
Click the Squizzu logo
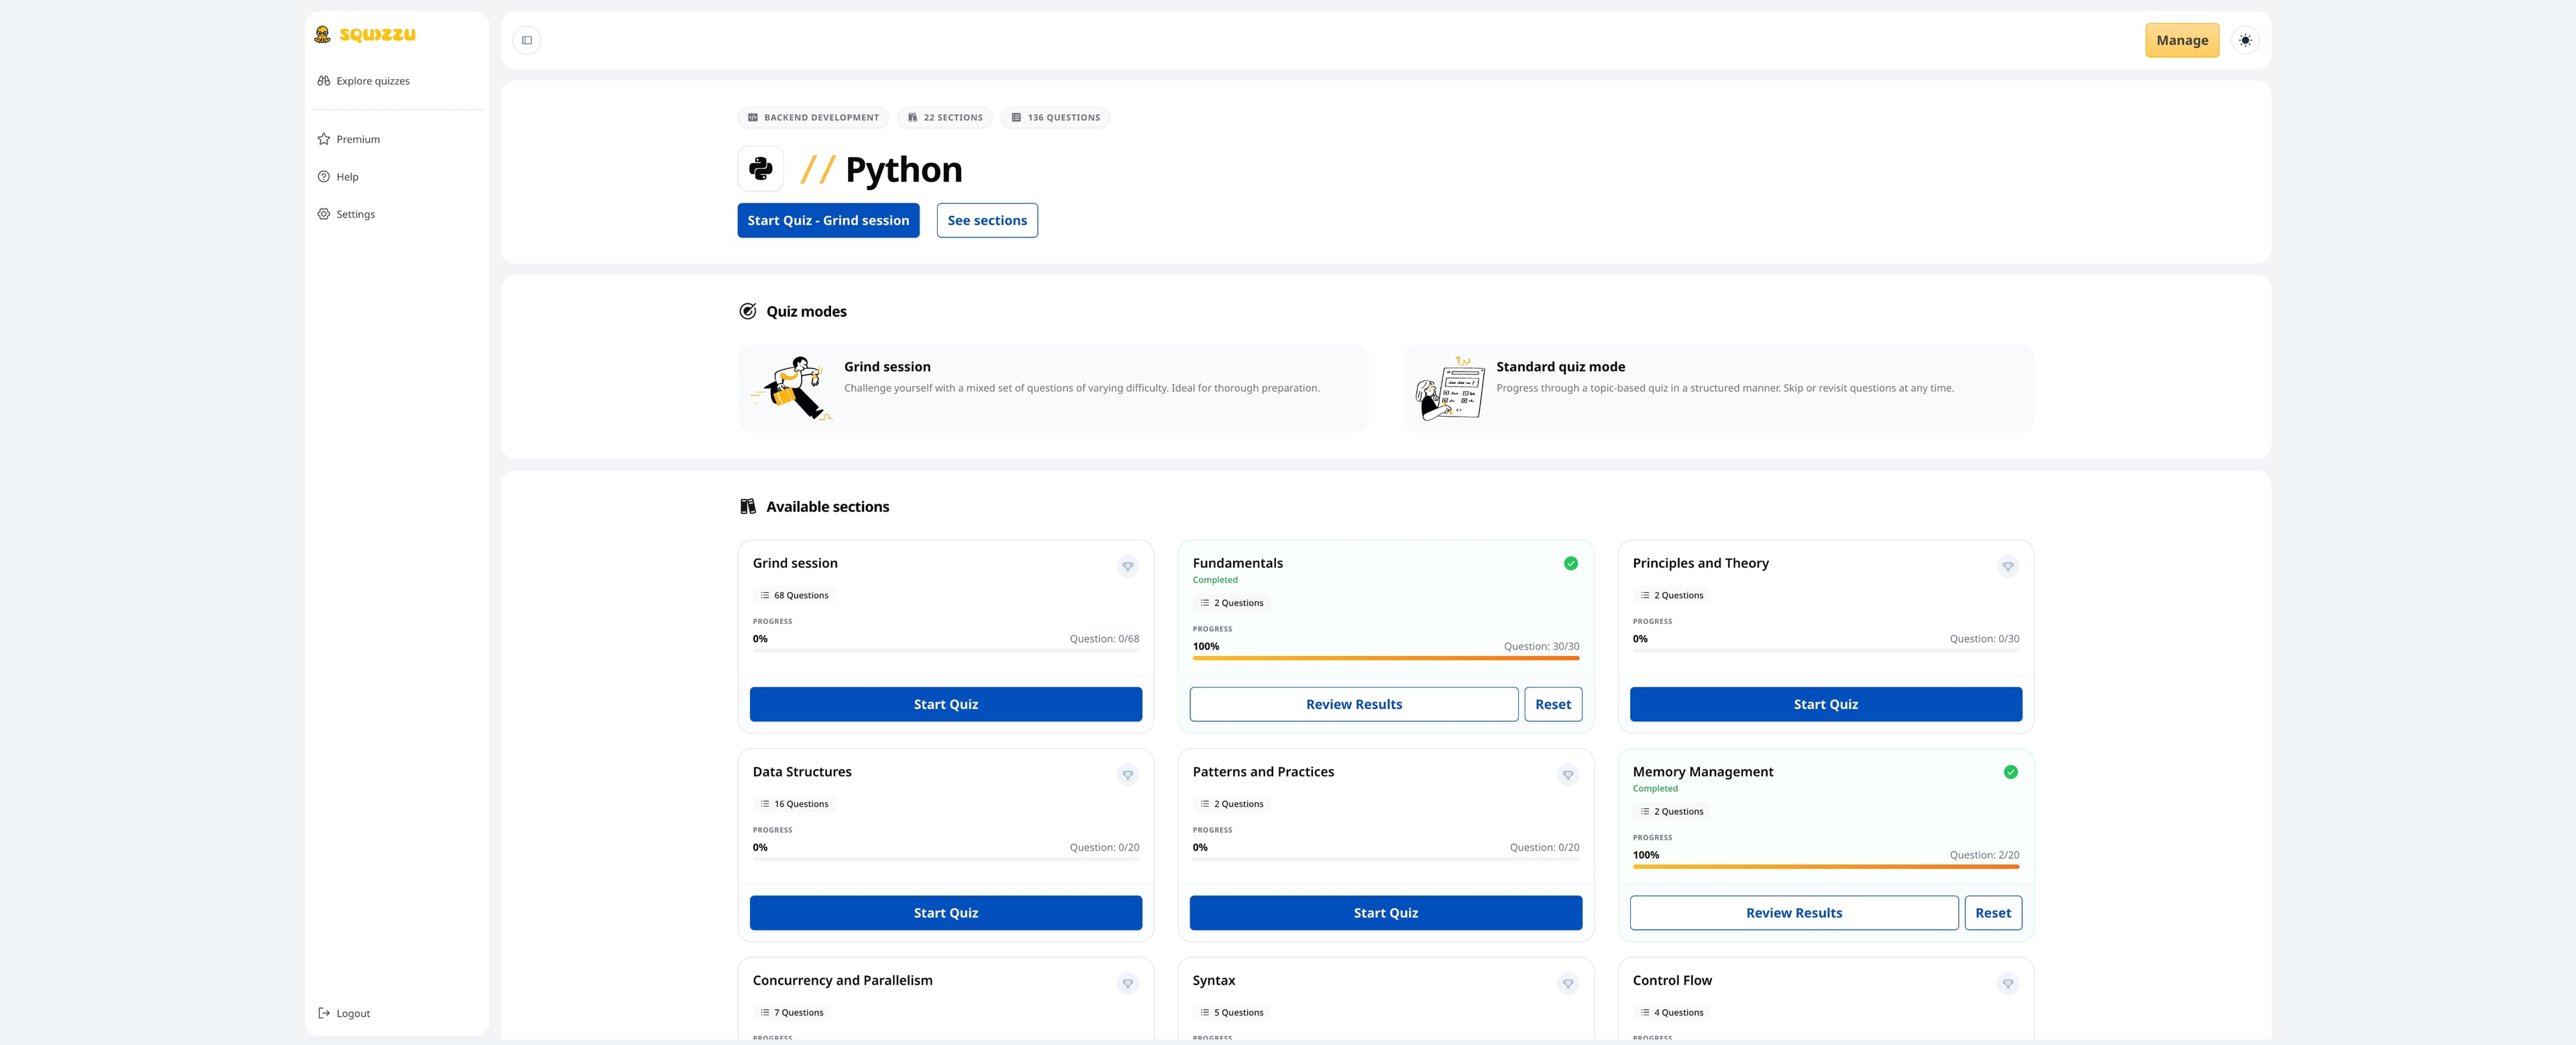pyautogui.click(x=365, y=35)
